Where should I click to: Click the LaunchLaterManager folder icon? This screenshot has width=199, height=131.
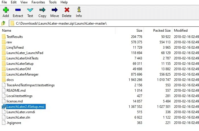[4, 74]
